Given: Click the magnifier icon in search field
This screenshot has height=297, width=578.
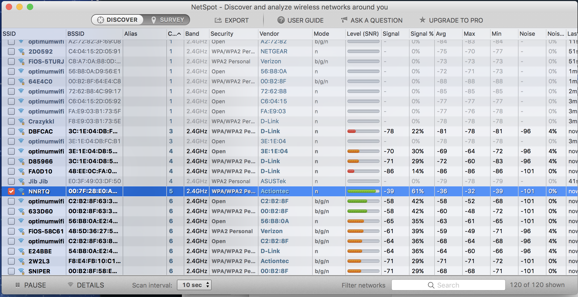Looking at the screenshot, I should coord(431,285).
